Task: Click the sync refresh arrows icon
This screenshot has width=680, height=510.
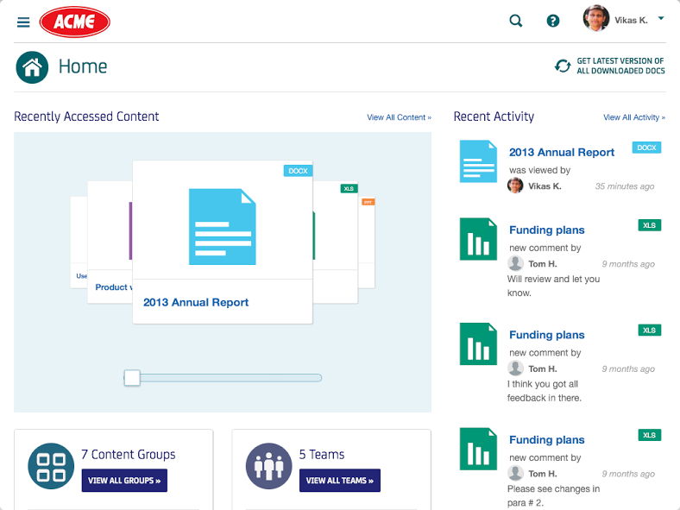Action: [563, 66]
